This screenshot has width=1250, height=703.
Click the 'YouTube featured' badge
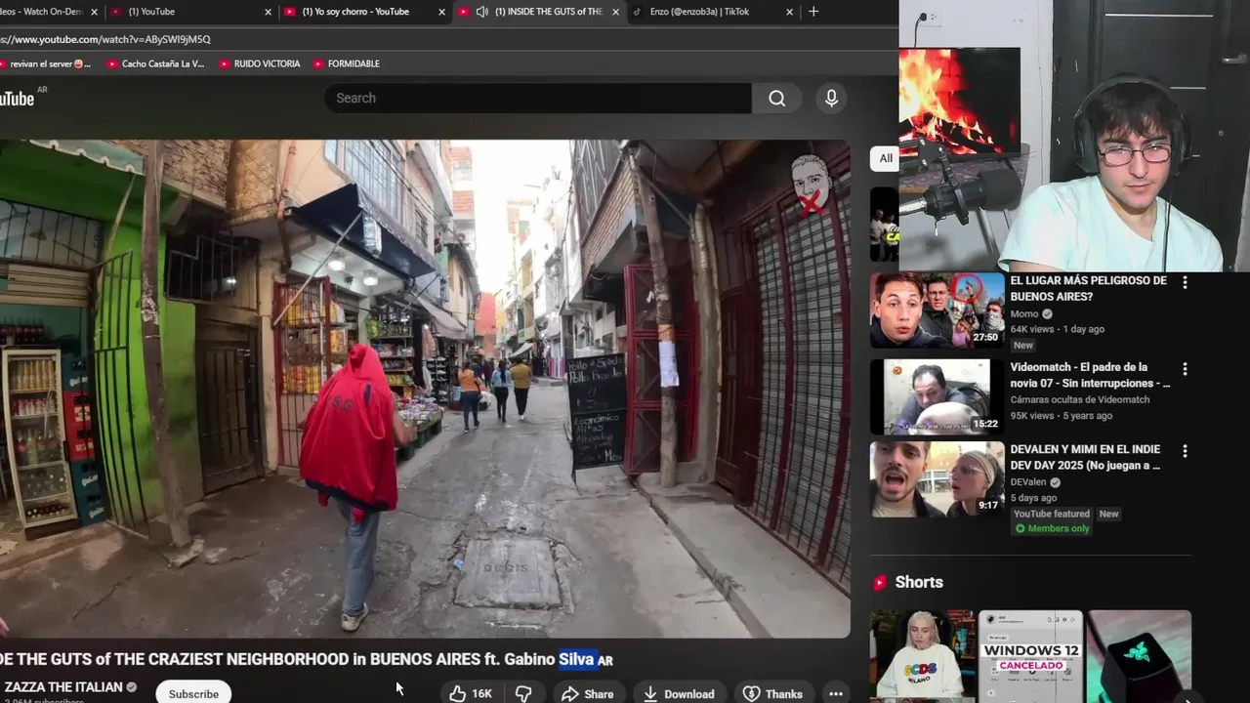[1051, 514]
